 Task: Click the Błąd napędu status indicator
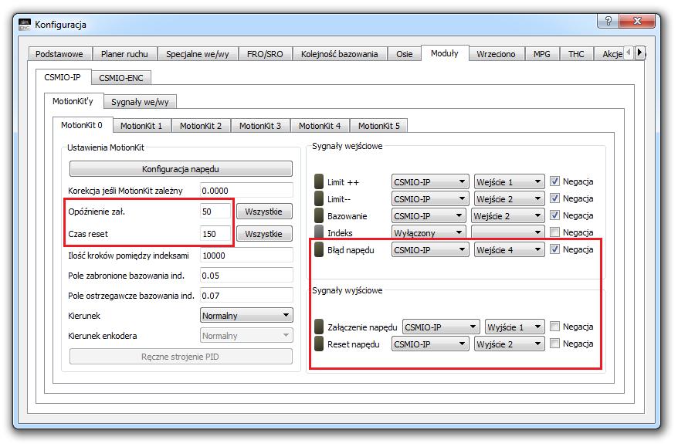coord(319,249)
